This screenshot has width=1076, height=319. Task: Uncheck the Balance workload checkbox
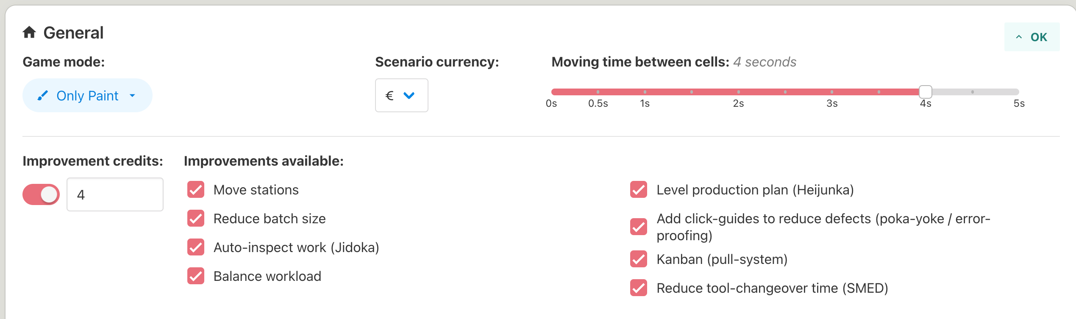[x=196, y=276]
